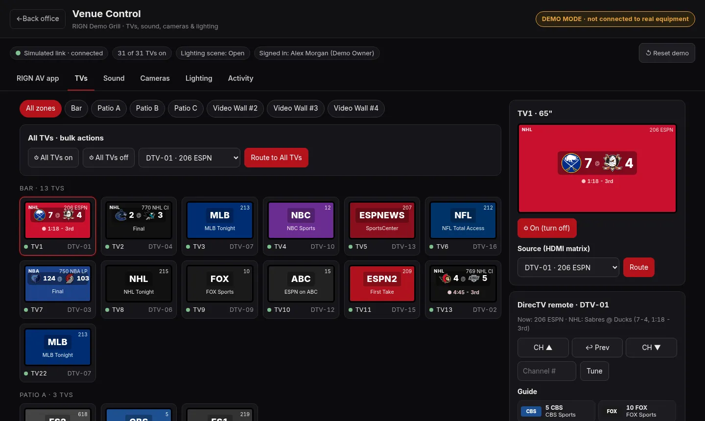This screenshot has height=421, width=705.
Task: Open the RIGN AV app tab
Action: tap(38, 78)
